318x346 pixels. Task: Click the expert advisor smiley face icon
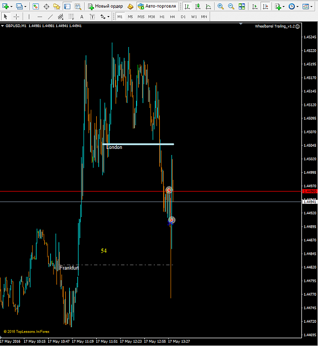click(x=298, y=27)
